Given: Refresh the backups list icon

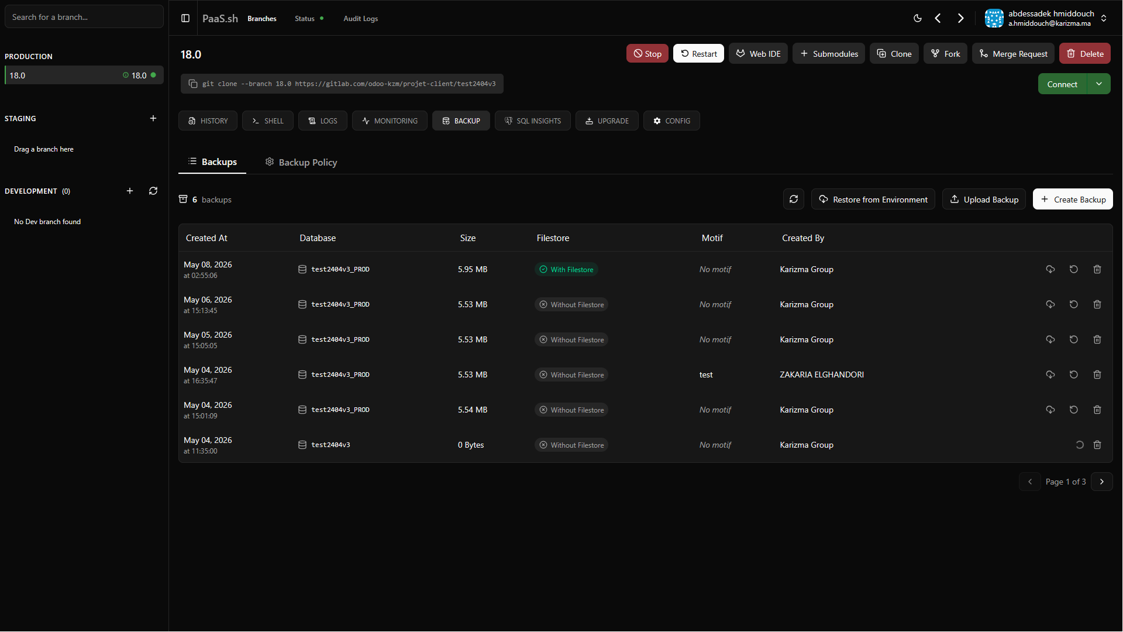Looking at the screenshot, I should click(x=794, y=199).
